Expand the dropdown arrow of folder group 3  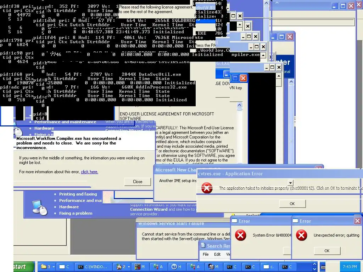tap(54, 267)
